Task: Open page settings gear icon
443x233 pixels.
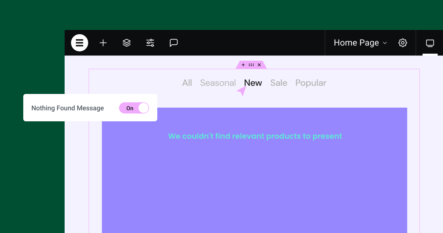Action: [x=403, y=43]
